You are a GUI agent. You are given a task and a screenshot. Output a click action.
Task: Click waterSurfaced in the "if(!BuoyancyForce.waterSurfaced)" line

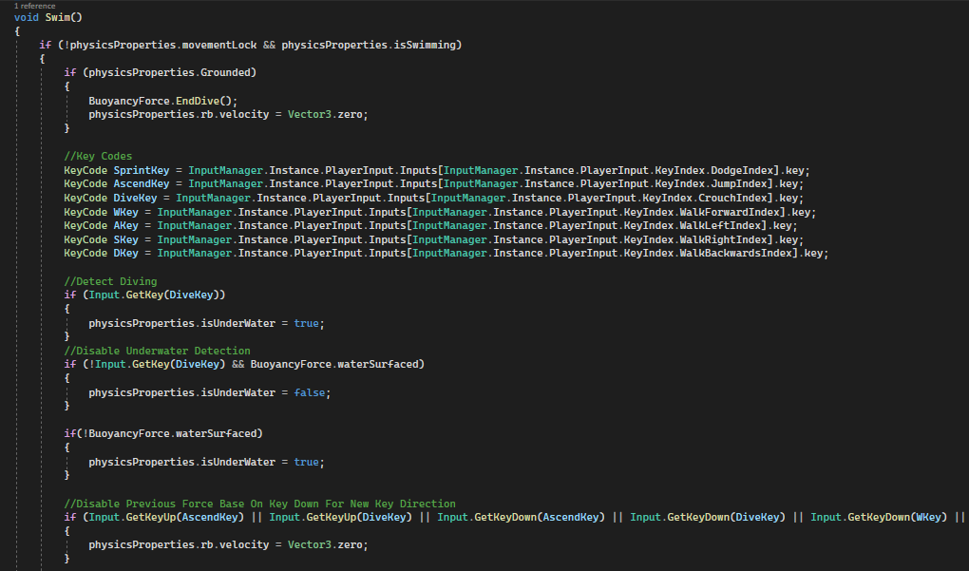click(216, 434)
